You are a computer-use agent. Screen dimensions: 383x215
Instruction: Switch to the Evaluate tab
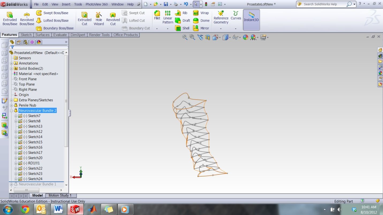tap(60, 35)
